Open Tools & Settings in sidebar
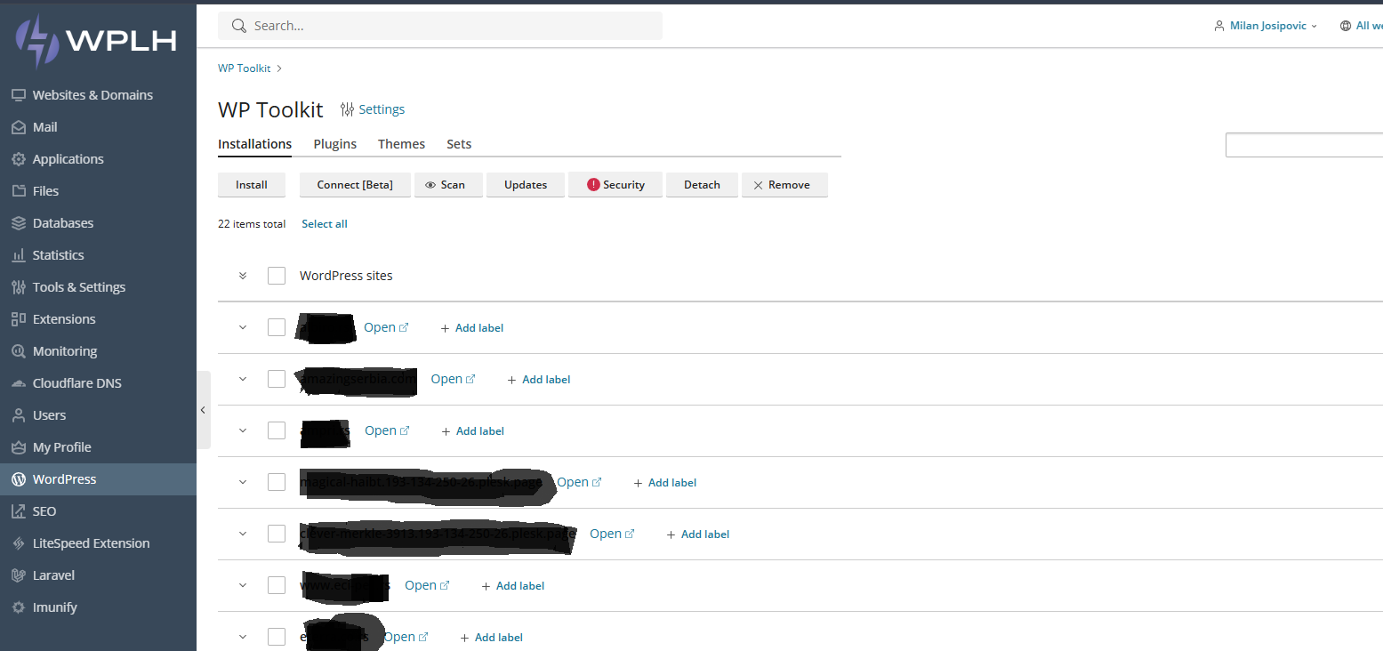 tap(98, 287)
